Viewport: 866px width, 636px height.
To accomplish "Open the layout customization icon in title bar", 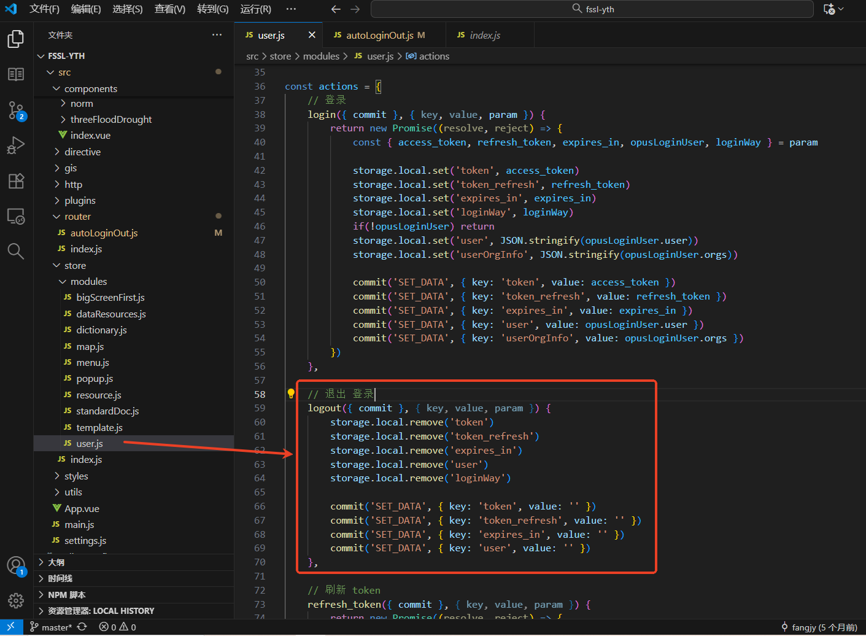I will (x=833, y=9).
